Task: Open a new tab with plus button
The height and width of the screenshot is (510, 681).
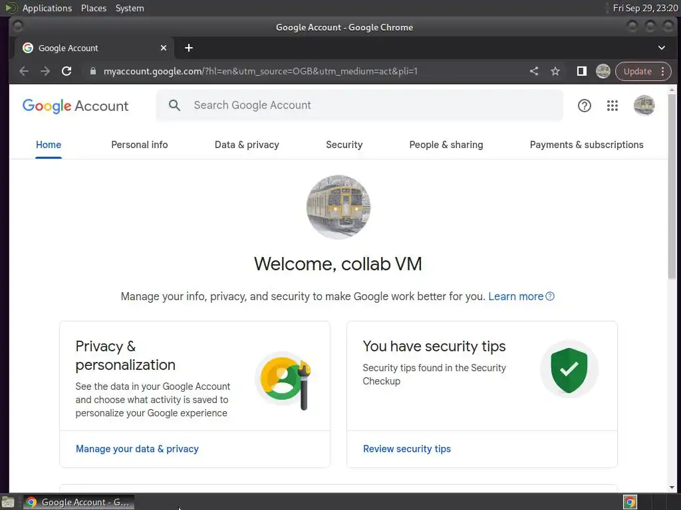Action: point(188,48)
